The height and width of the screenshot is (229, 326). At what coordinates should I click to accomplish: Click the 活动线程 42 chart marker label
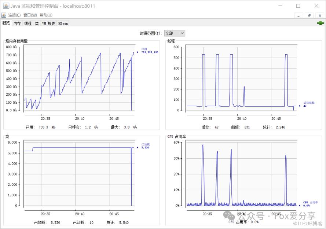tap(309, 104)
